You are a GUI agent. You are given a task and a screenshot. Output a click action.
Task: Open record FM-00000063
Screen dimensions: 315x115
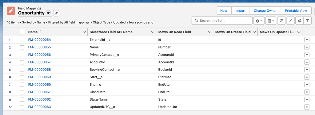[x=40, y=107]
